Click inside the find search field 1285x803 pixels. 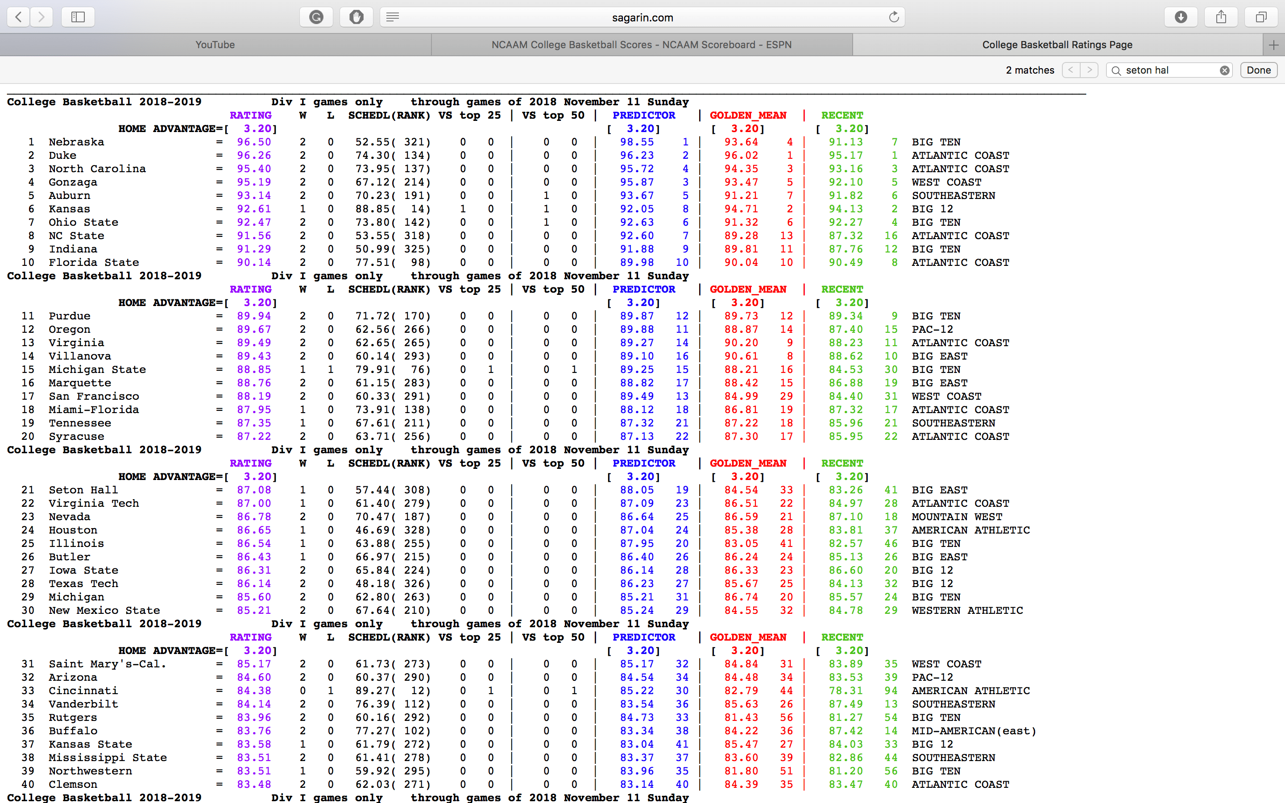click(1168, 70)
